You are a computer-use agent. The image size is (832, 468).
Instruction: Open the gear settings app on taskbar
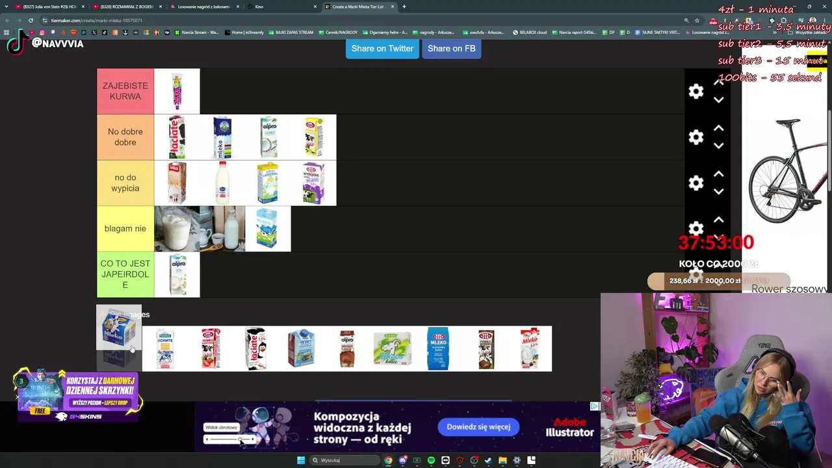[x=517, y=460]
